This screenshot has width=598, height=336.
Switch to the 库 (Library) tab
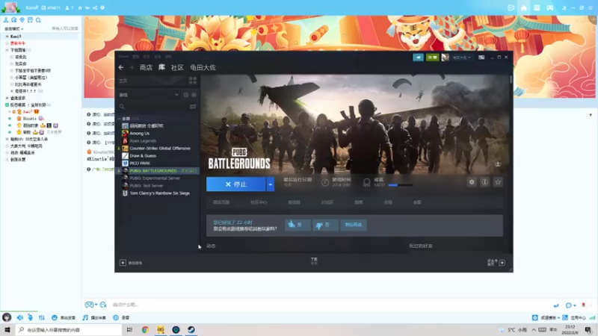[161, 67]
